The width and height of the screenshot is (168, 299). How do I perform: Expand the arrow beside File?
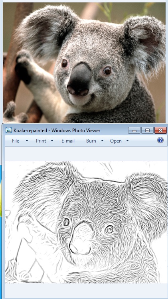click(27, 141)
